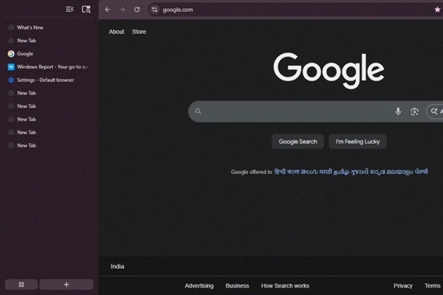The height and width of the screenshot is (295, 443).
Task: Open the tab groups grid button
Action: coord(21,284)
